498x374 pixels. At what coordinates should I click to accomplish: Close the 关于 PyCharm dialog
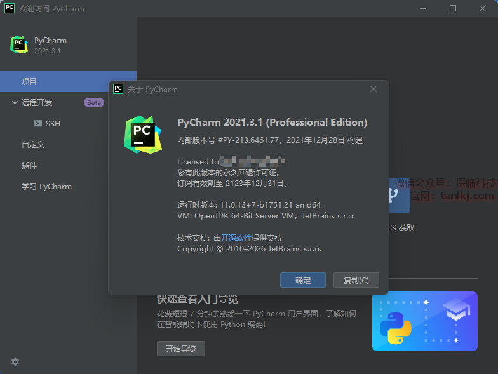tap(374, 90)
